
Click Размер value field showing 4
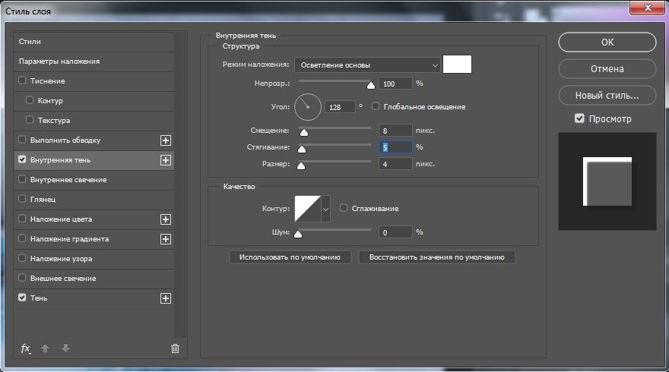click(x=395, y=164)
